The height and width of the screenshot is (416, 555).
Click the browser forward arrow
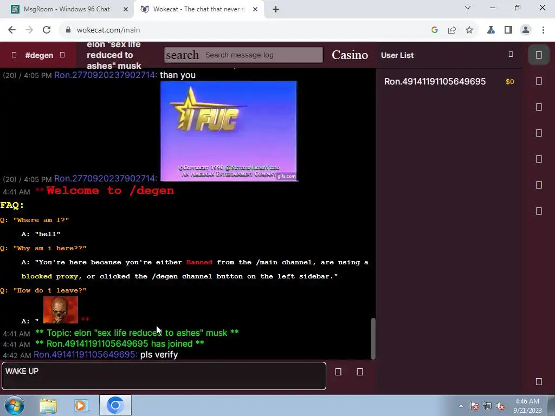tap(29, 30)
